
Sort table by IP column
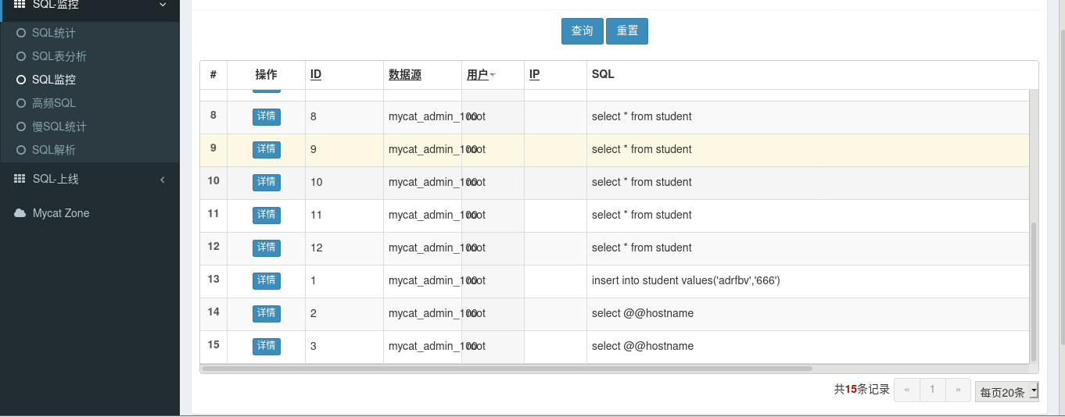[534, 74]
